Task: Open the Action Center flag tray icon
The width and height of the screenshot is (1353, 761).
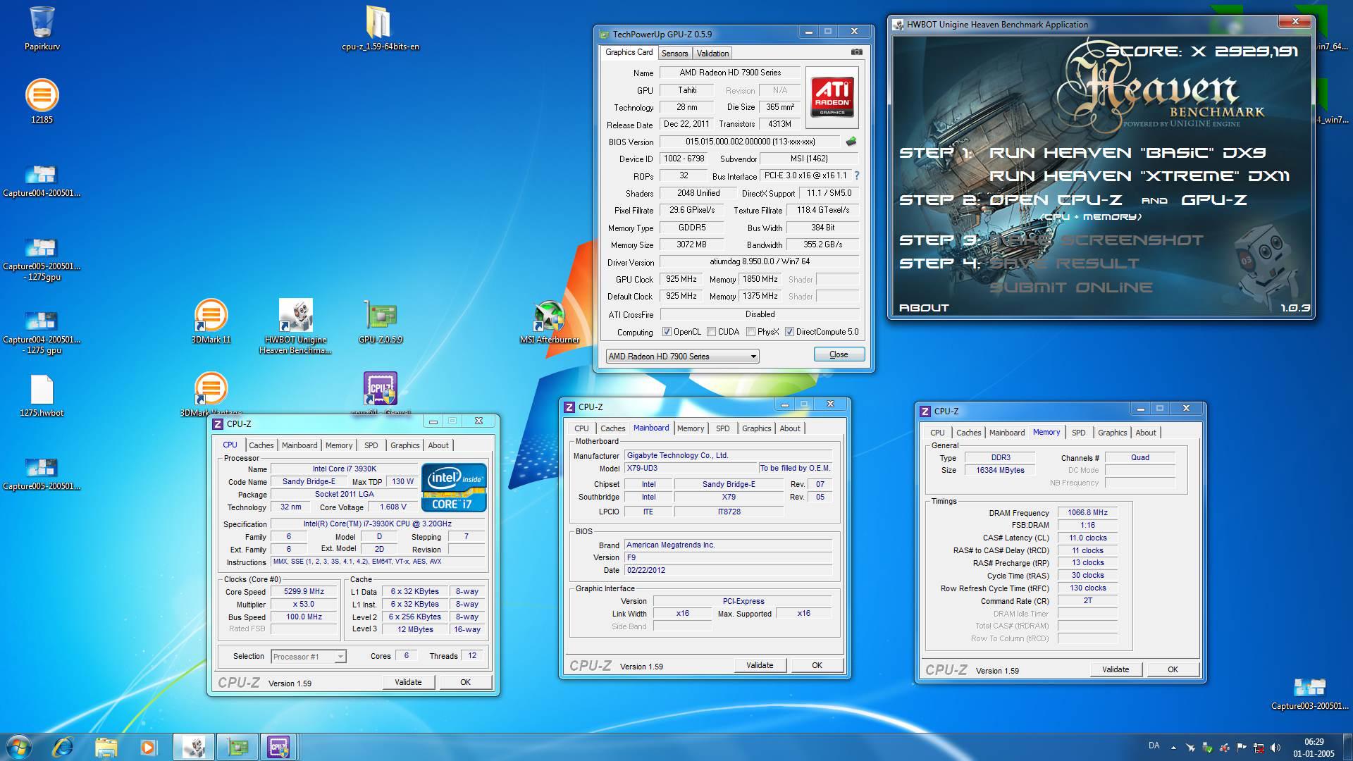Action: [1241, 748]
